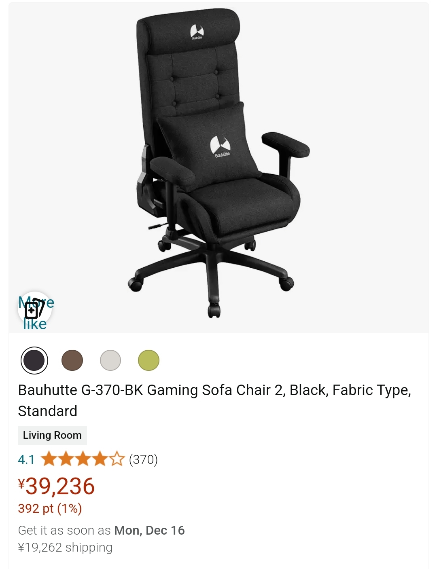
Task: Tap the 'More like this' icon
Action: point(35,309)
